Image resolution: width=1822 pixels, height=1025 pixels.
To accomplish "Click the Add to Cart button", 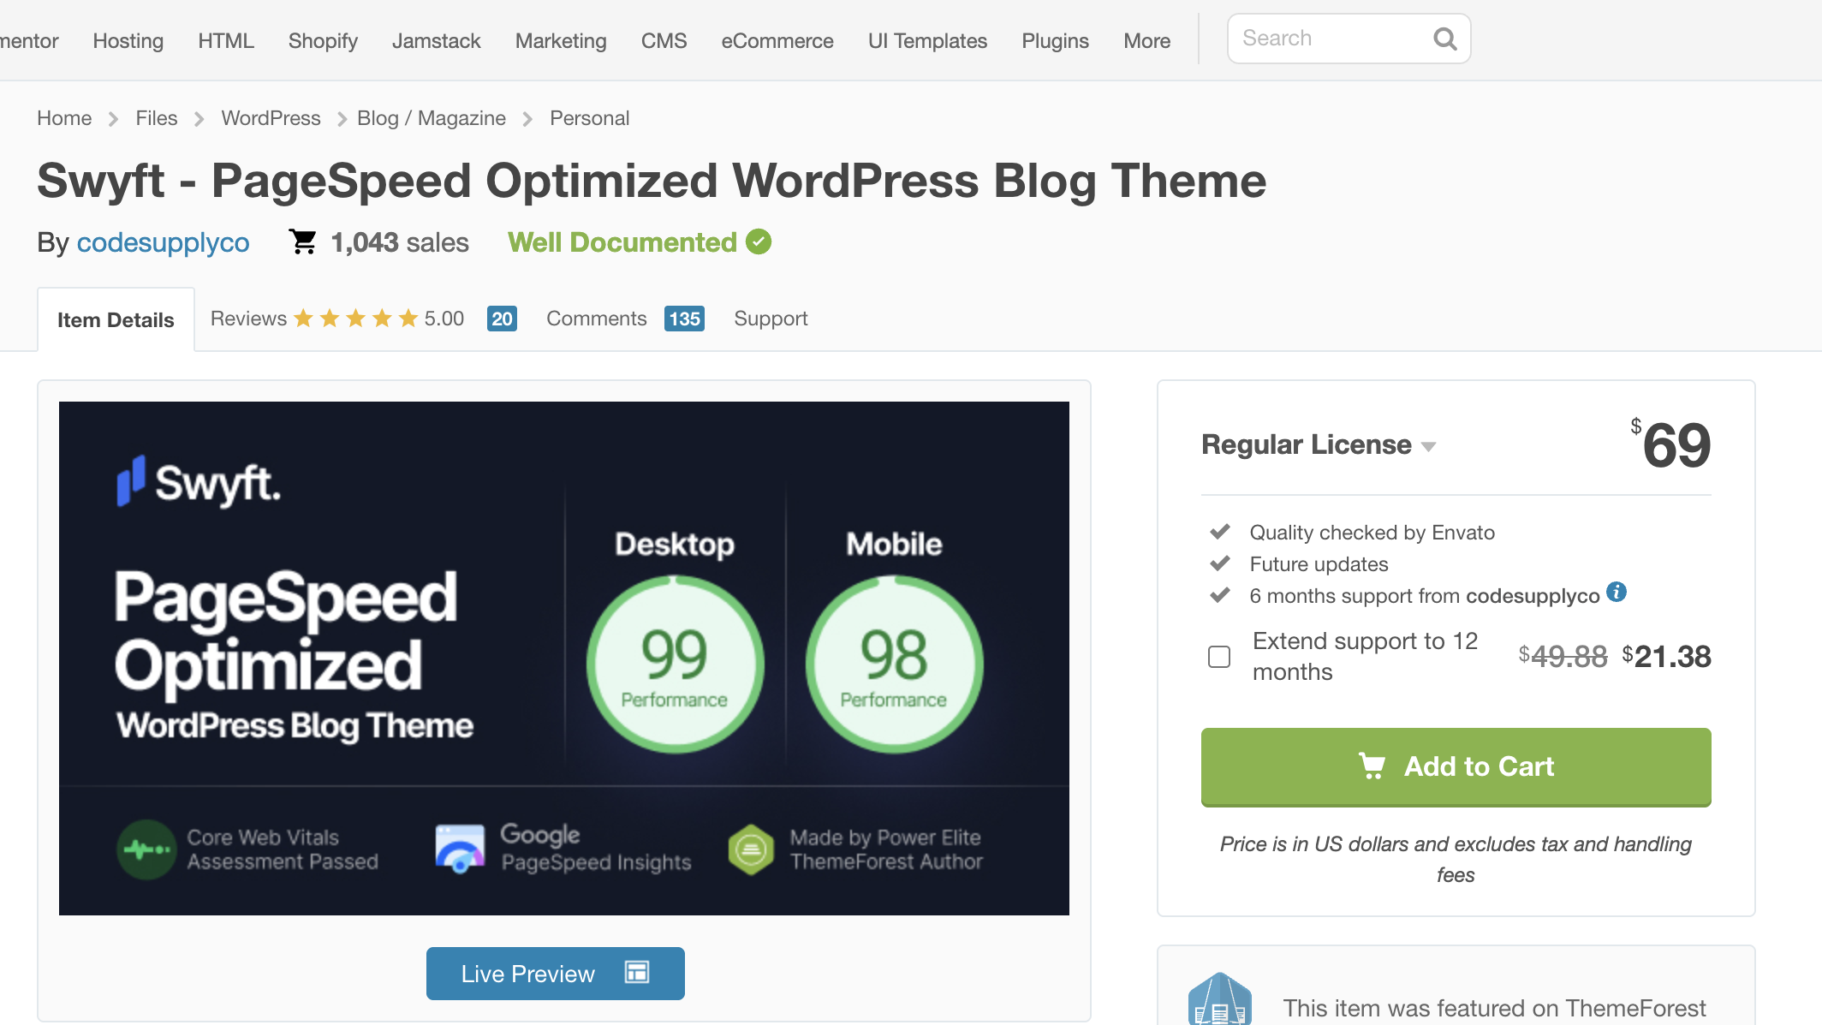I will pyautogui.click(x=1456, y=766).
